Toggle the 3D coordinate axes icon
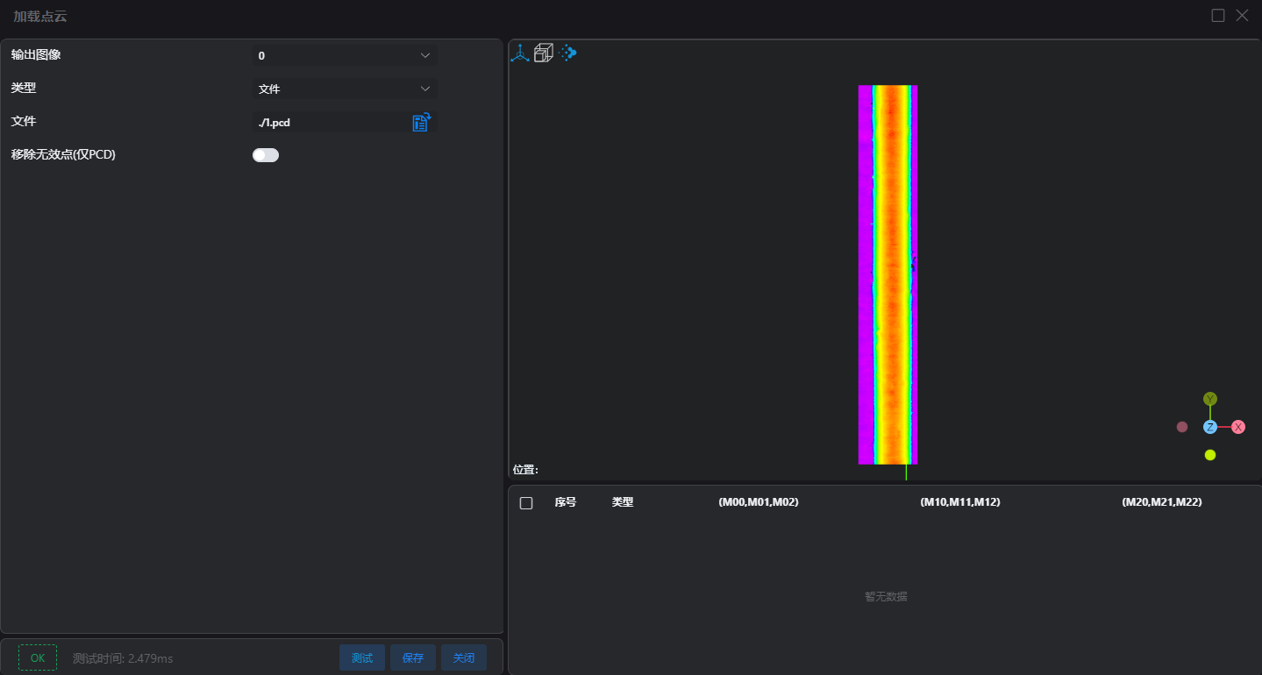 pyautogui.click(x=521, y=53)
